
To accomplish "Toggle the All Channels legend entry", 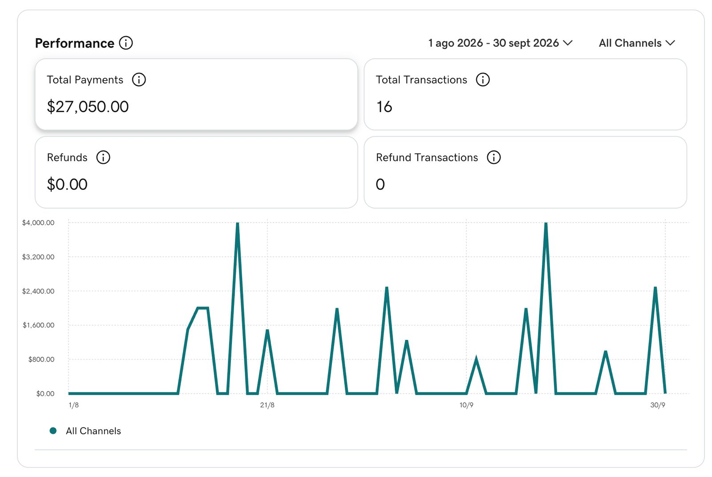I will pos(85,431).
